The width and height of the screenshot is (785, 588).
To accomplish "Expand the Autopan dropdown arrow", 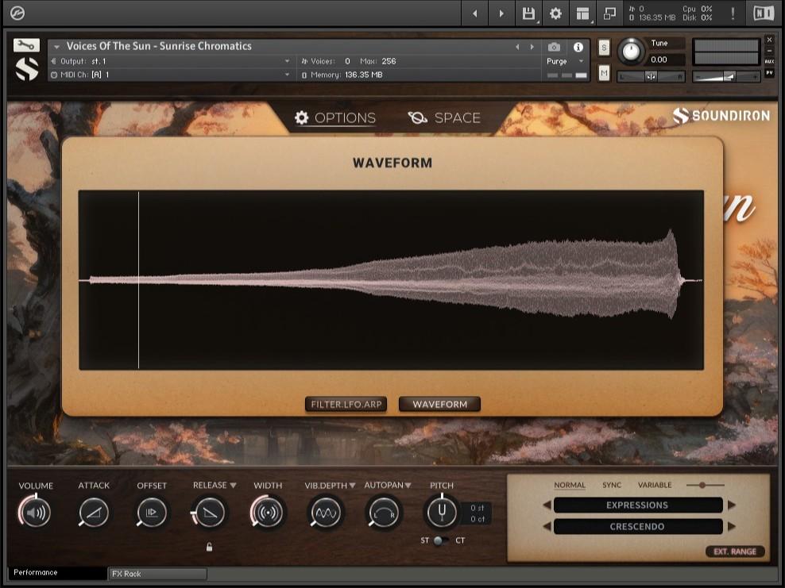I will [x=408, y=486].
